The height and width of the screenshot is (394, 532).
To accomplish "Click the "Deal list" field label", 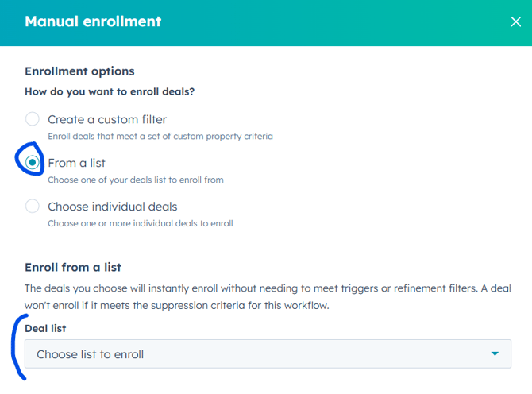I will click(47, 326).
